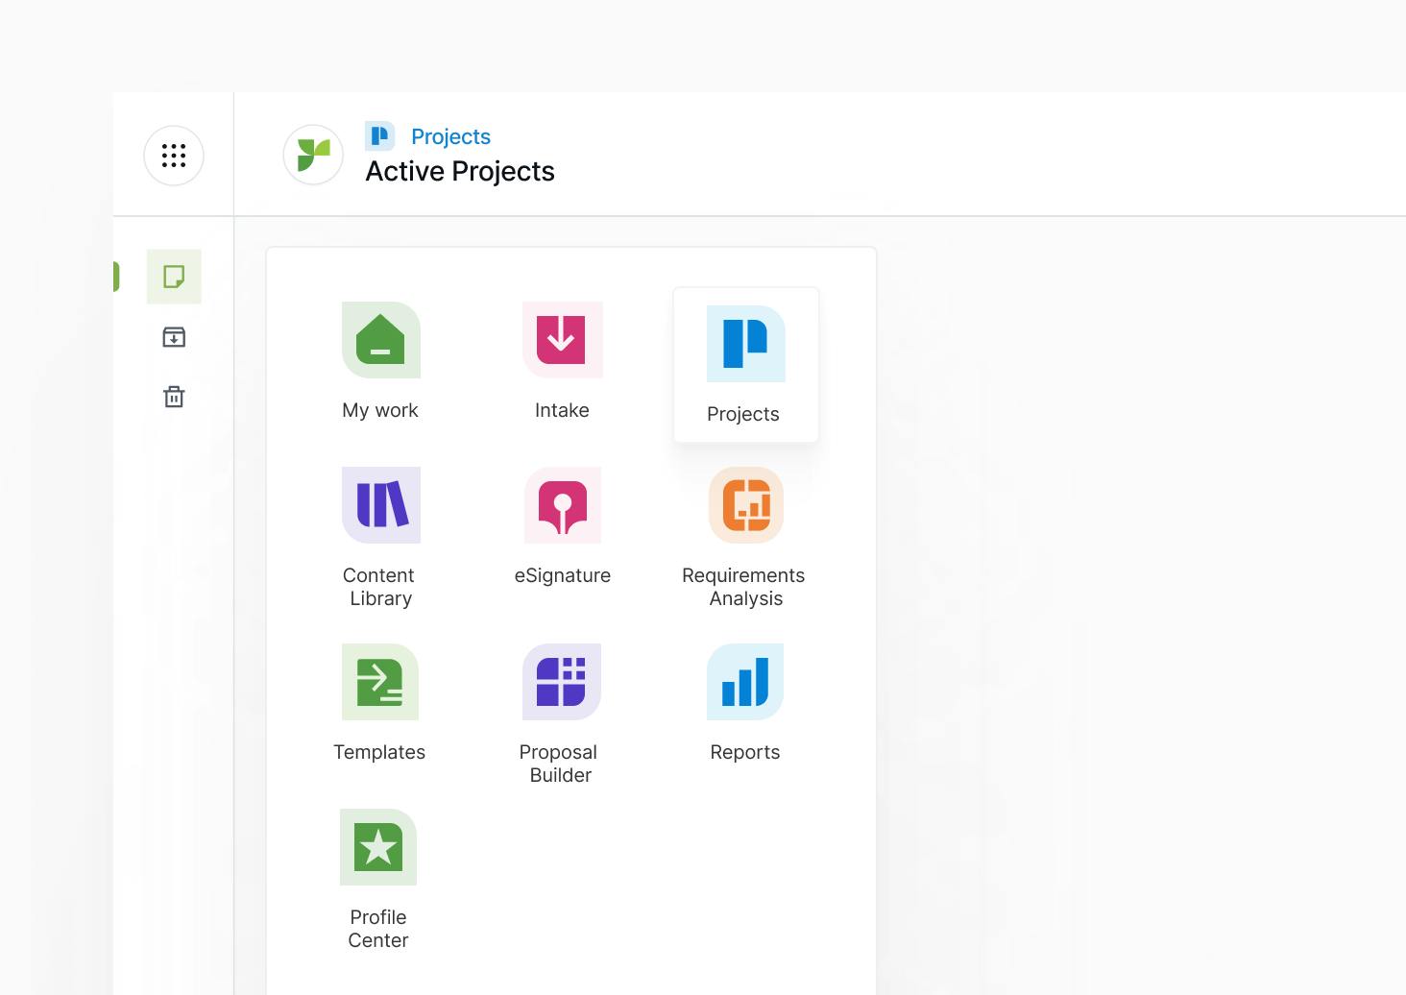
Task: Click the eSignature label text
Action: coord(563,575)
